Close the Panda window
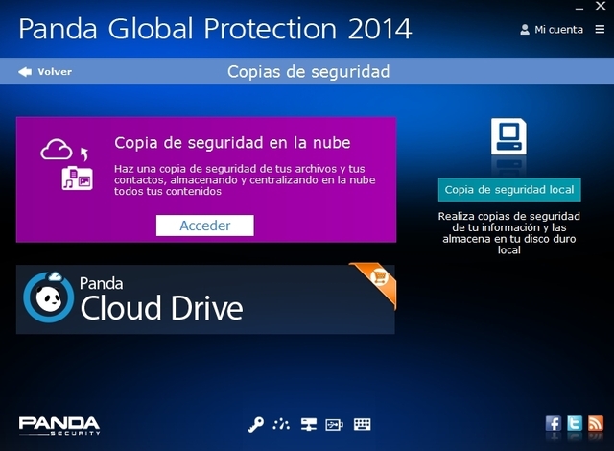Viewport: 614px width, 451px height. click(x=601, y=6)
